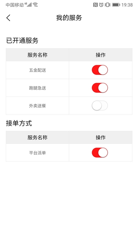Tap the 平台派单 label
Image resolution: width=138 pixels, height=245 pixels.
(x=38, y=153)
